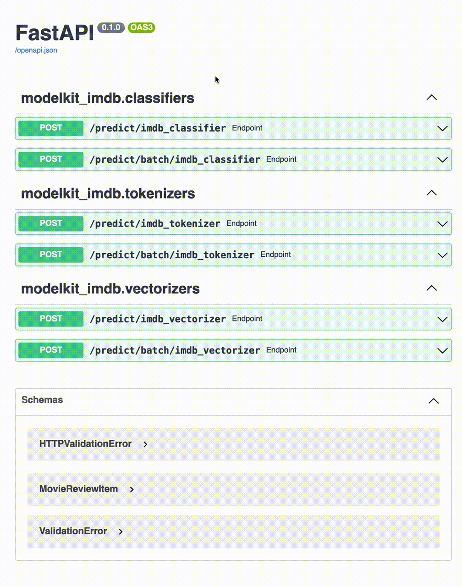Expand chevron on /predict/batch/imdb_tokenizer row
The width and height of the screenshot is (462, 587).
pyautogui.click(x=442, y=255)
